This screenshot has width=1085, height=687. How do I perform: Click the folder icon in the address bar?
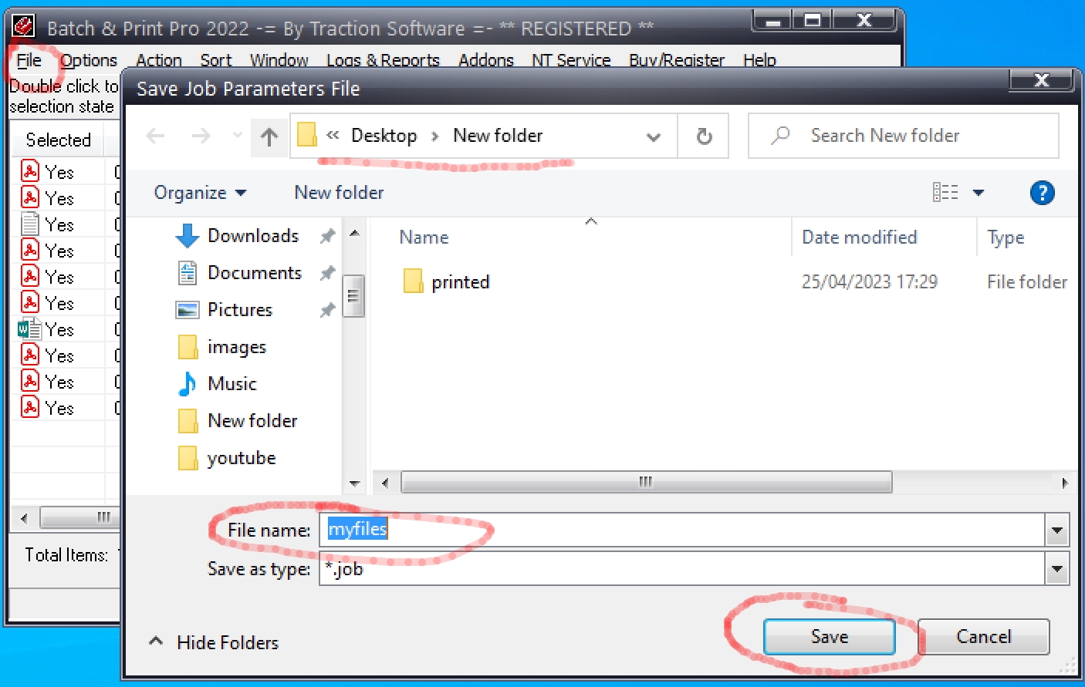(x=306, y=135)
